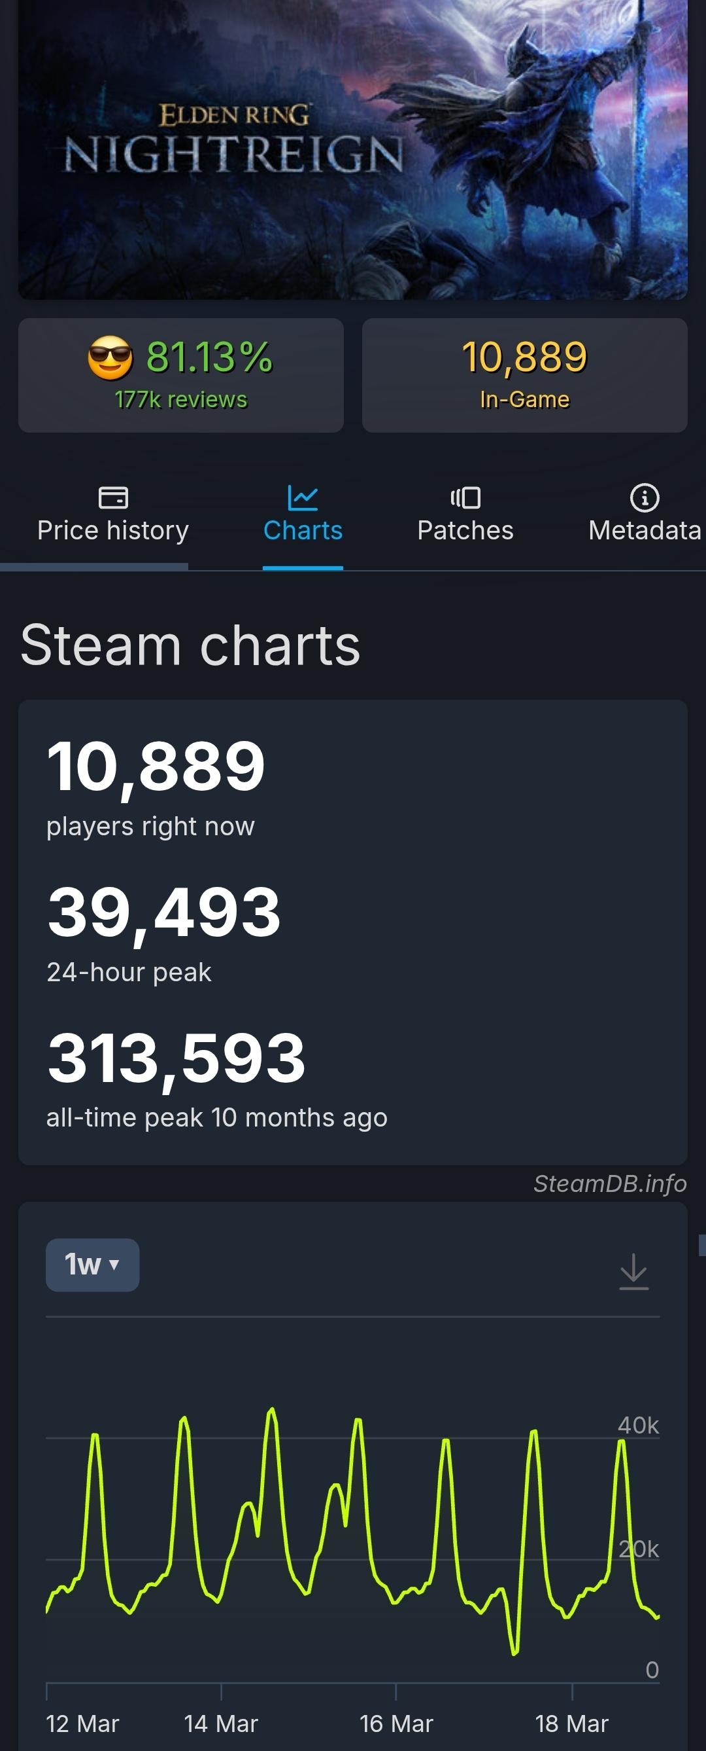Select the Charts tab label
706x1751 pixels.
click(x=303, y=530)
